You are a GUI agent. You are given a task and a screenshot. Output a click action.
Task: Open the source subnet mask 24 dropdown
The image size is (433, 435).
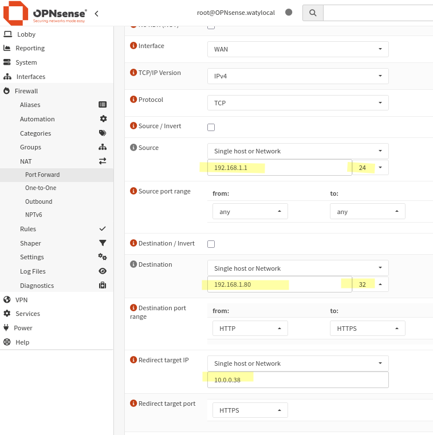pyautogui.click(x=370, y=168)
